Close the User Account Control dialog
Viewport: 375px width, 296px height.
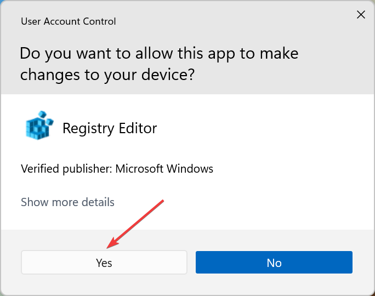pos(361,15)
